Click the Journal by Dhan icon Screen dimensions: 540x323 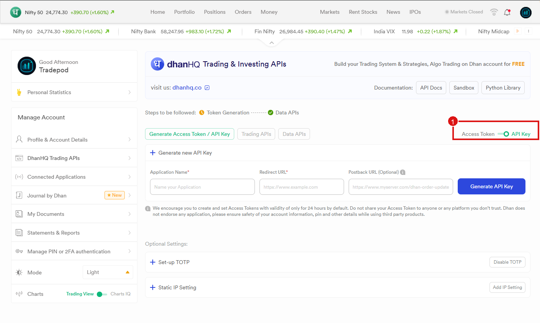(x=19, y=195)
